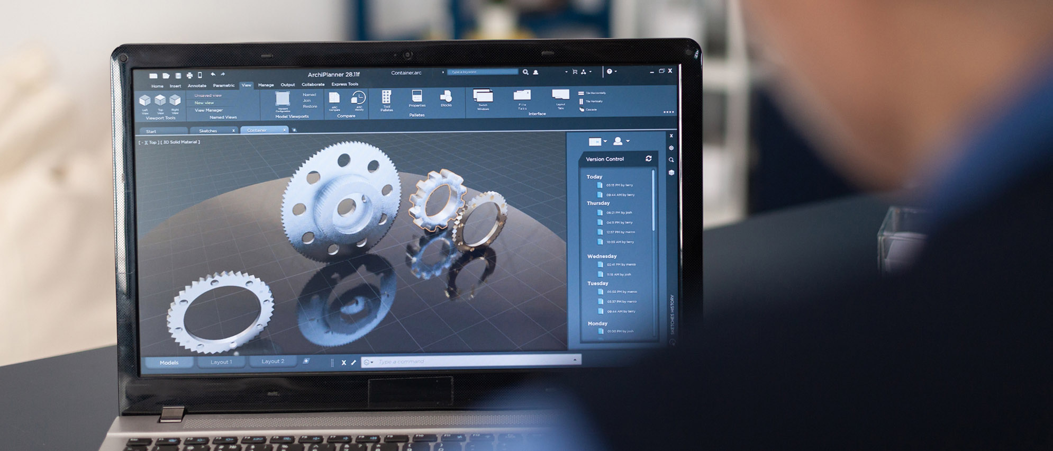The width and height of the screenshot is (1053, 451).
Task: Click the mobile device icon in the title bar
Action: pyautogui.click(x=200, y=75)
